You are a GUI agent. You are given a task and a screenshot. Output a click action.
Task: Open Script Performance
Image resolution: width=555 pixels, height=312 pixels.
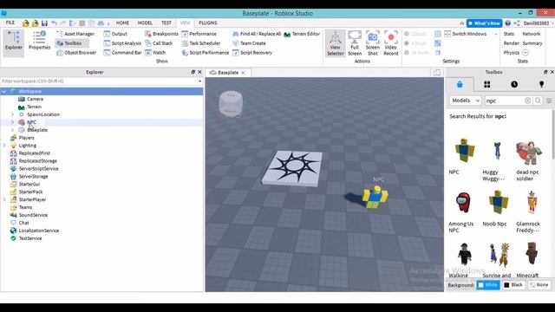tap(205, 52)
